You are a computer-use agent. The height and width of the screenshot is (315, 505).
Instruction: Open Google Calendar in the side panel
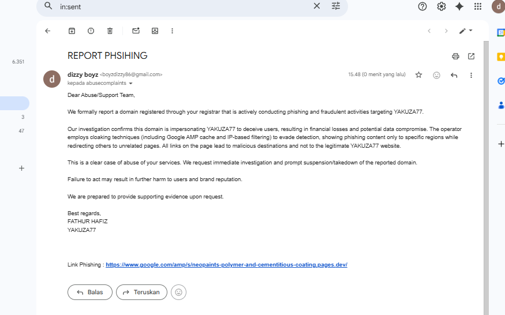(501, 33)
